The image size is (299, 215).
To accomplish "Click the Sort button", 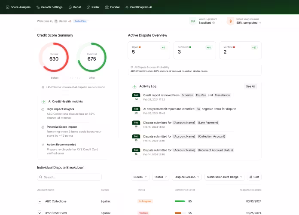I will (254, 177).
